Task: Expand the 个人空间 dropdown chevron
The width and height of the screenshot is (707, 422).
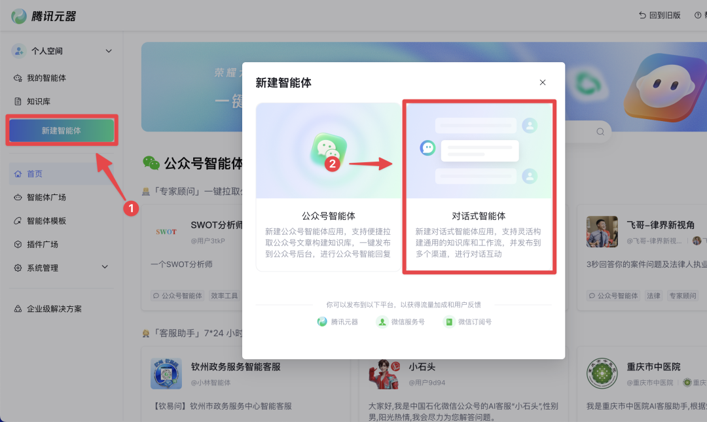Action: coord(109,51)
